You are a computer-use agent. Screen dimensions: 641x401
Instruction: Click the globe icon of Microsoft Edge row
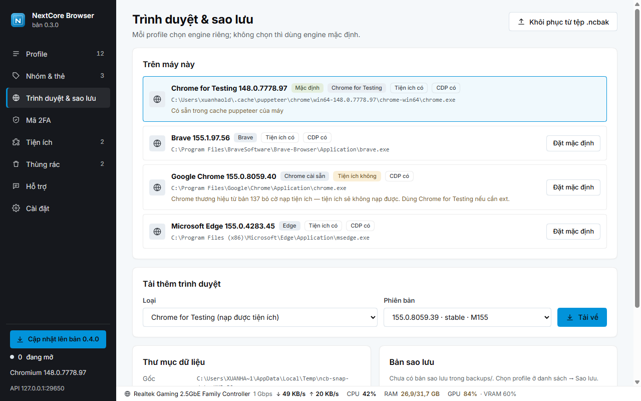point(157,232)
